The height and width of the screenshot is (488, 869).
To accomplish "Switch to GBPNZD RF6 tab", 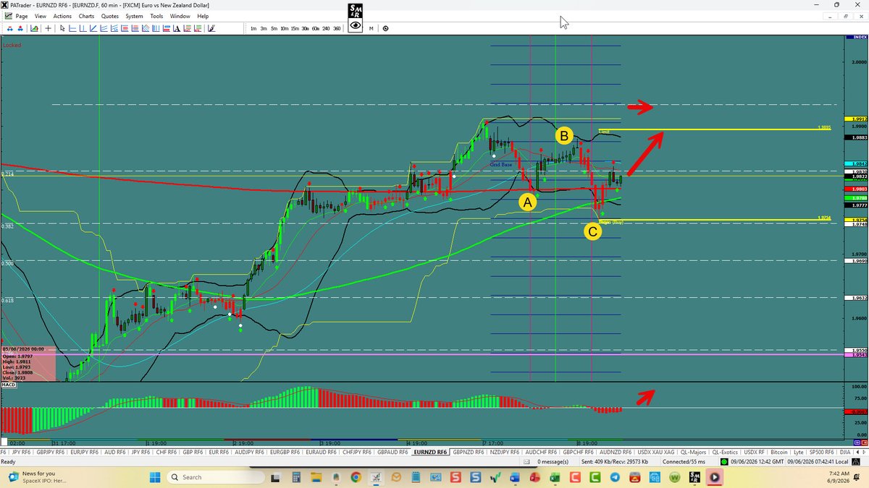I will [469, 452].
